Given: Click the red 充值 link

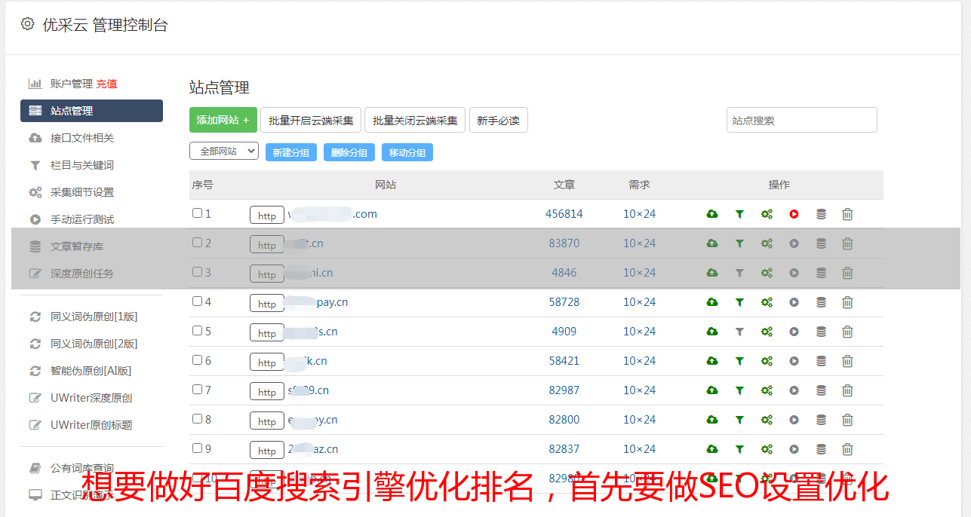Looking at the screenshot, I should tap(106, 84).
